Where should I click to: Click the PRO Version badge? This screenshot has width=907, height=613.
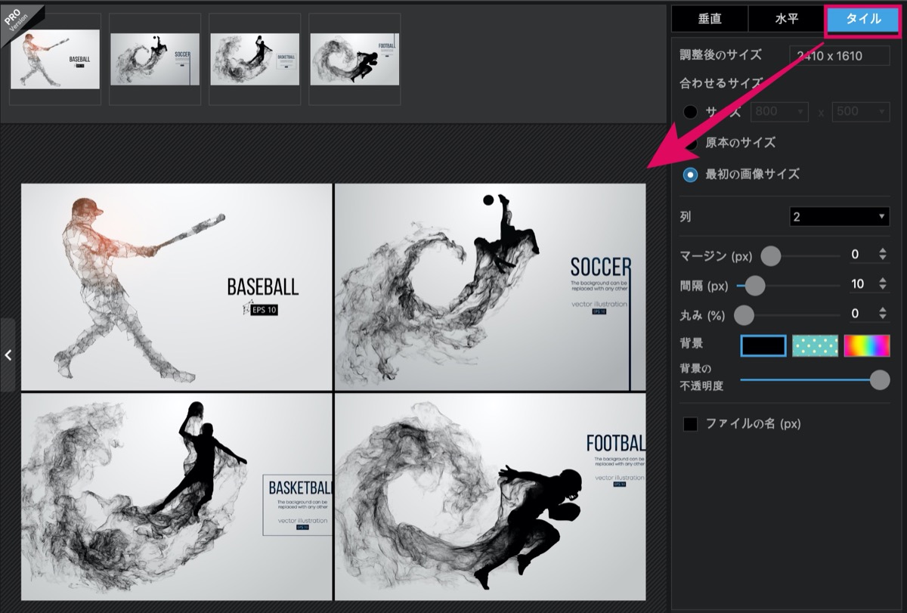tap(20, 21)
